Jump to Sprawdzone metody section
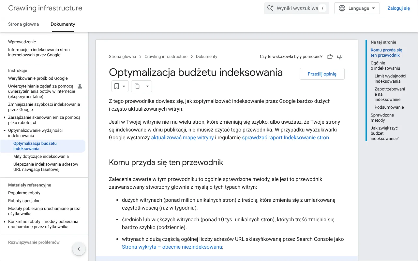The height and width of the screenshot is (261, 418). pyautogui.click(x=382, y=118)
